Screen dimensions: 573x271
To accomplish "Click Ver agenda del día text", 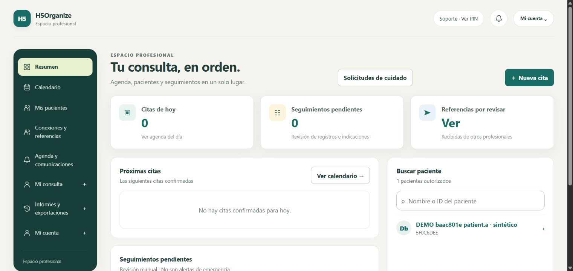I will click(162, 137).
